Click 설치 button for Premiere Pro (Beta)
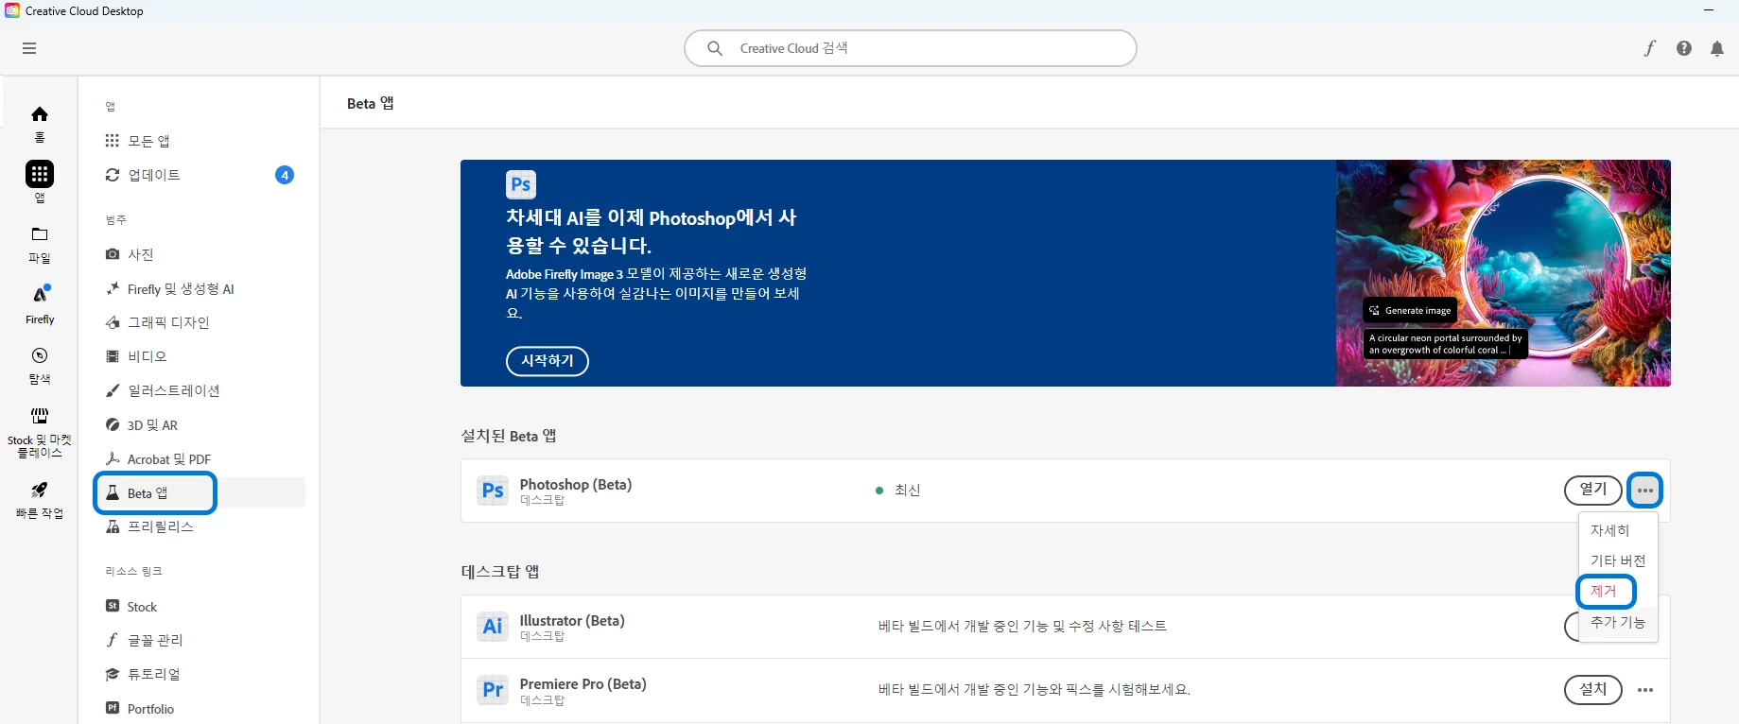Screen dimensions: 1739x724 1593,690
